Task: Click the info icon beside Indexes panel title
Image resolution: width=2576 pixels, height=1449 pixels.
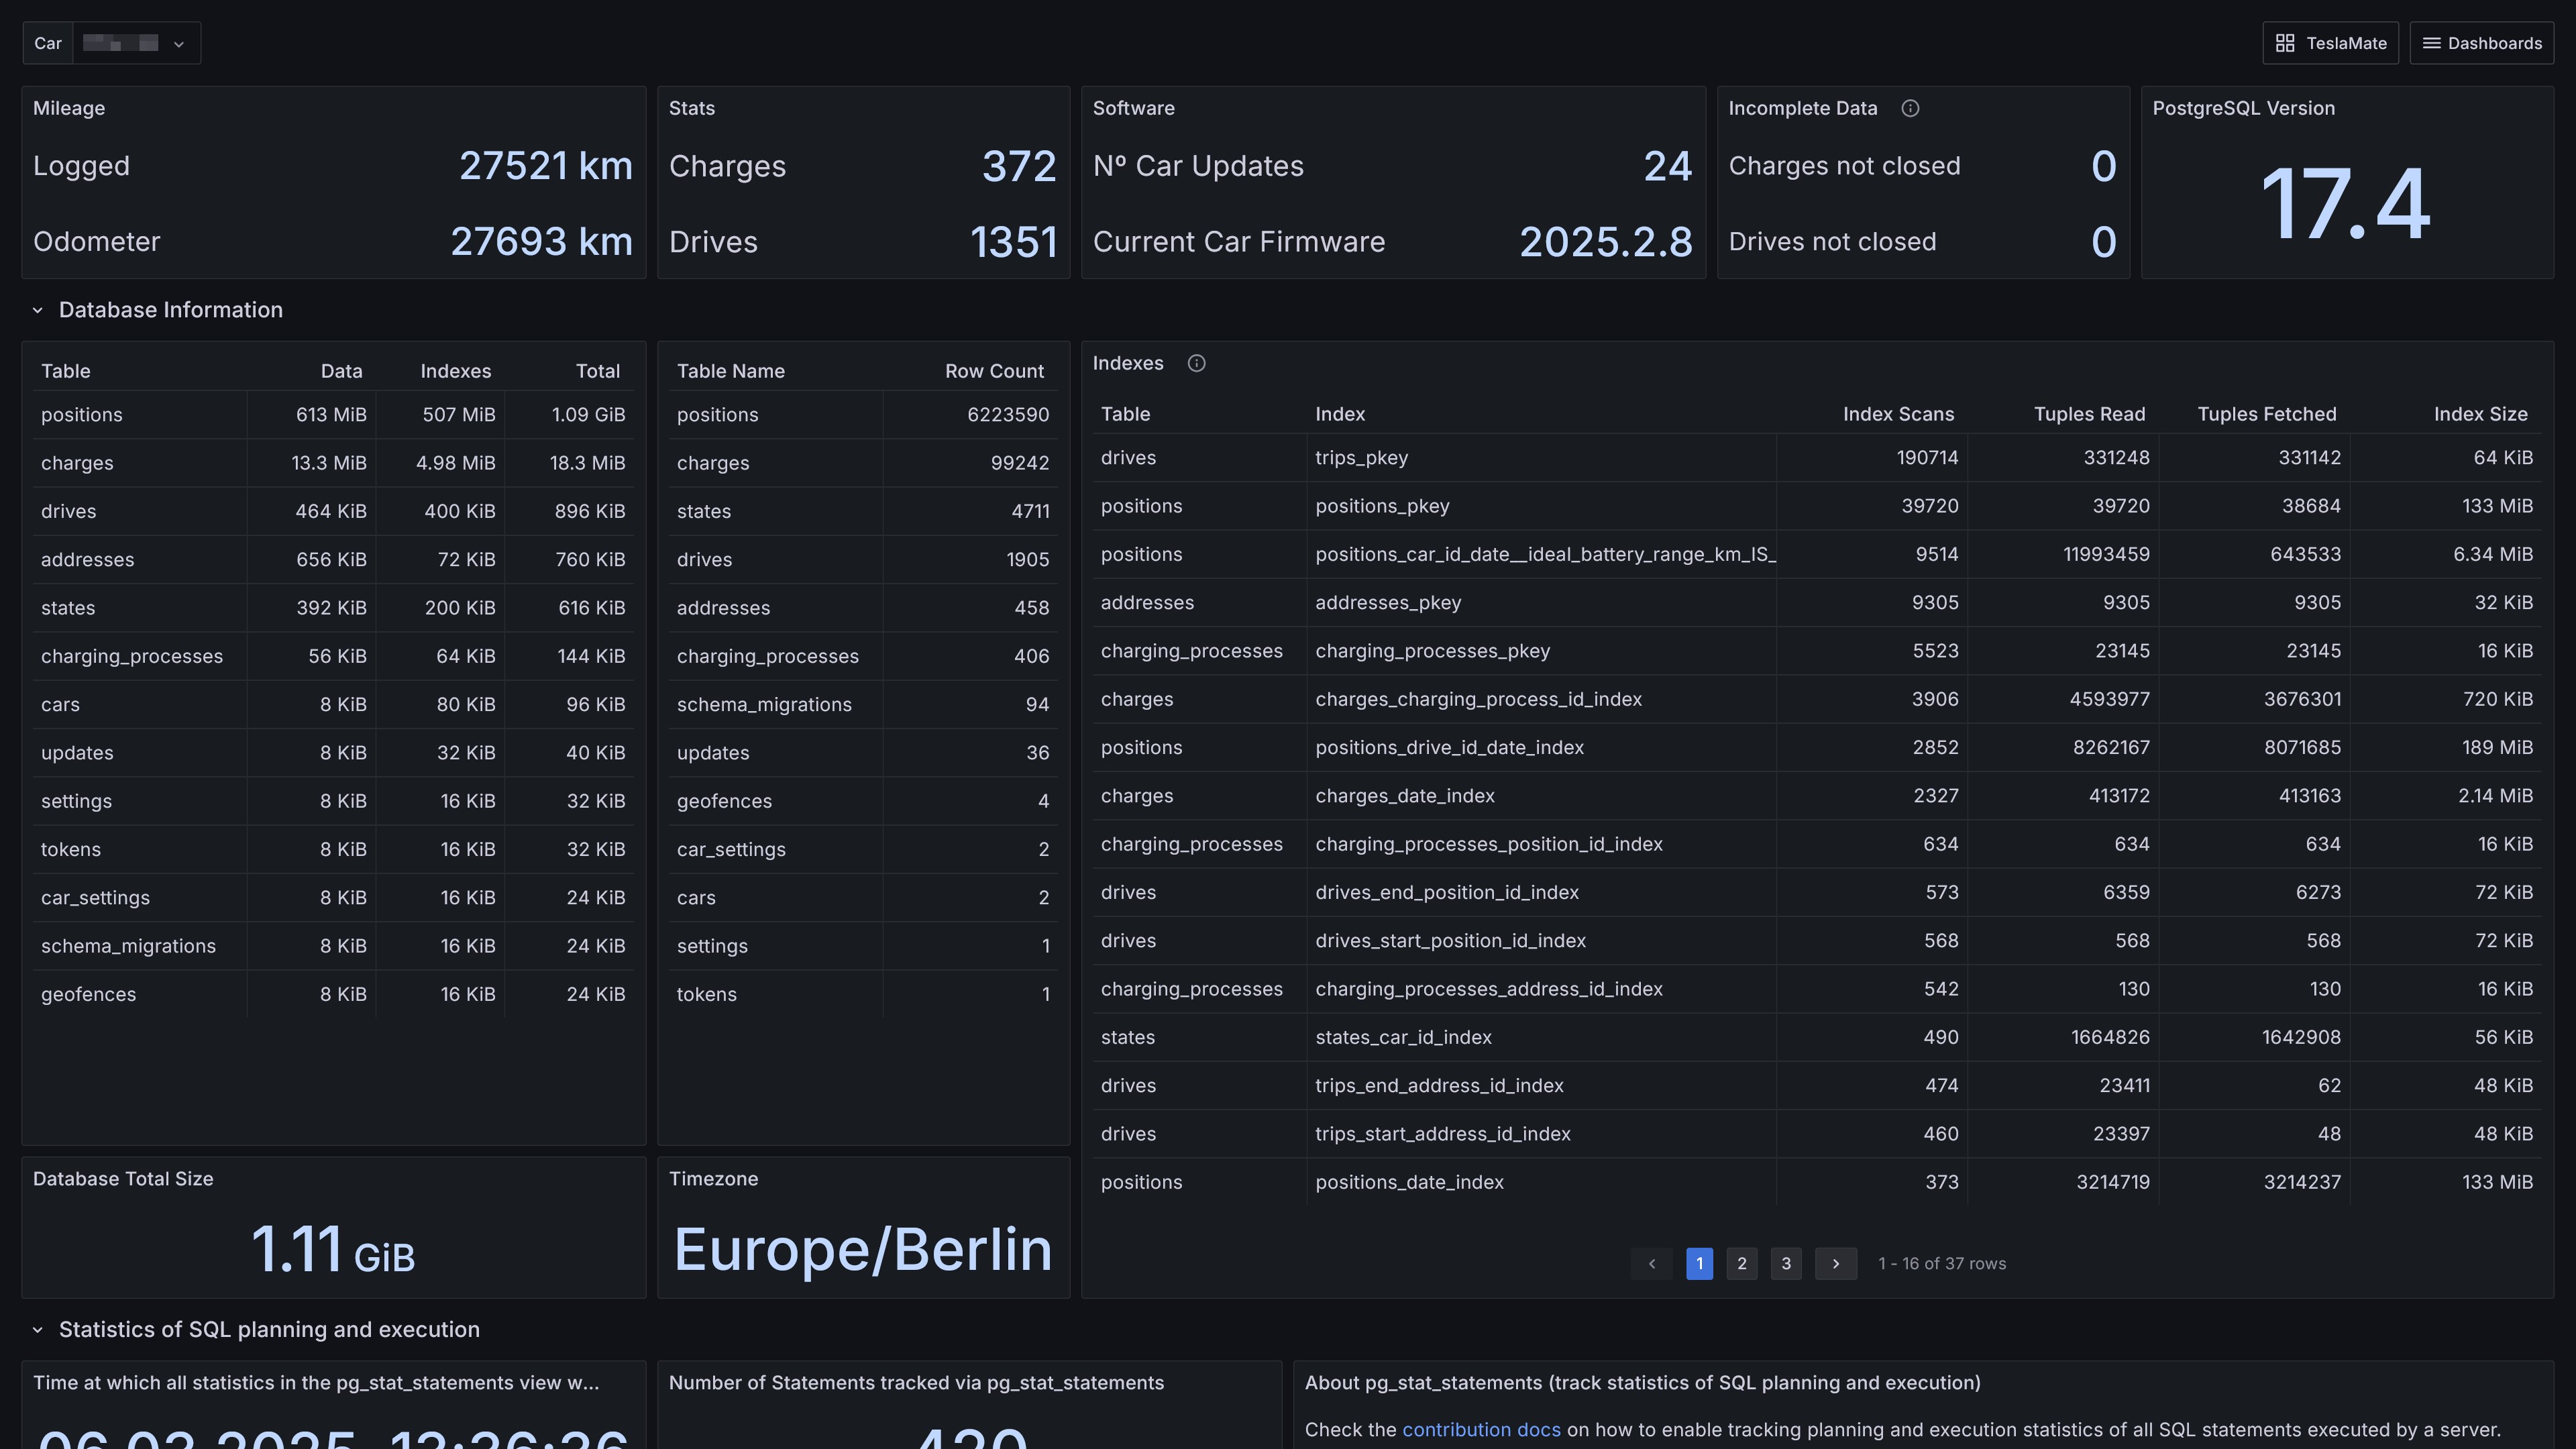Action: click(1197, 363)
